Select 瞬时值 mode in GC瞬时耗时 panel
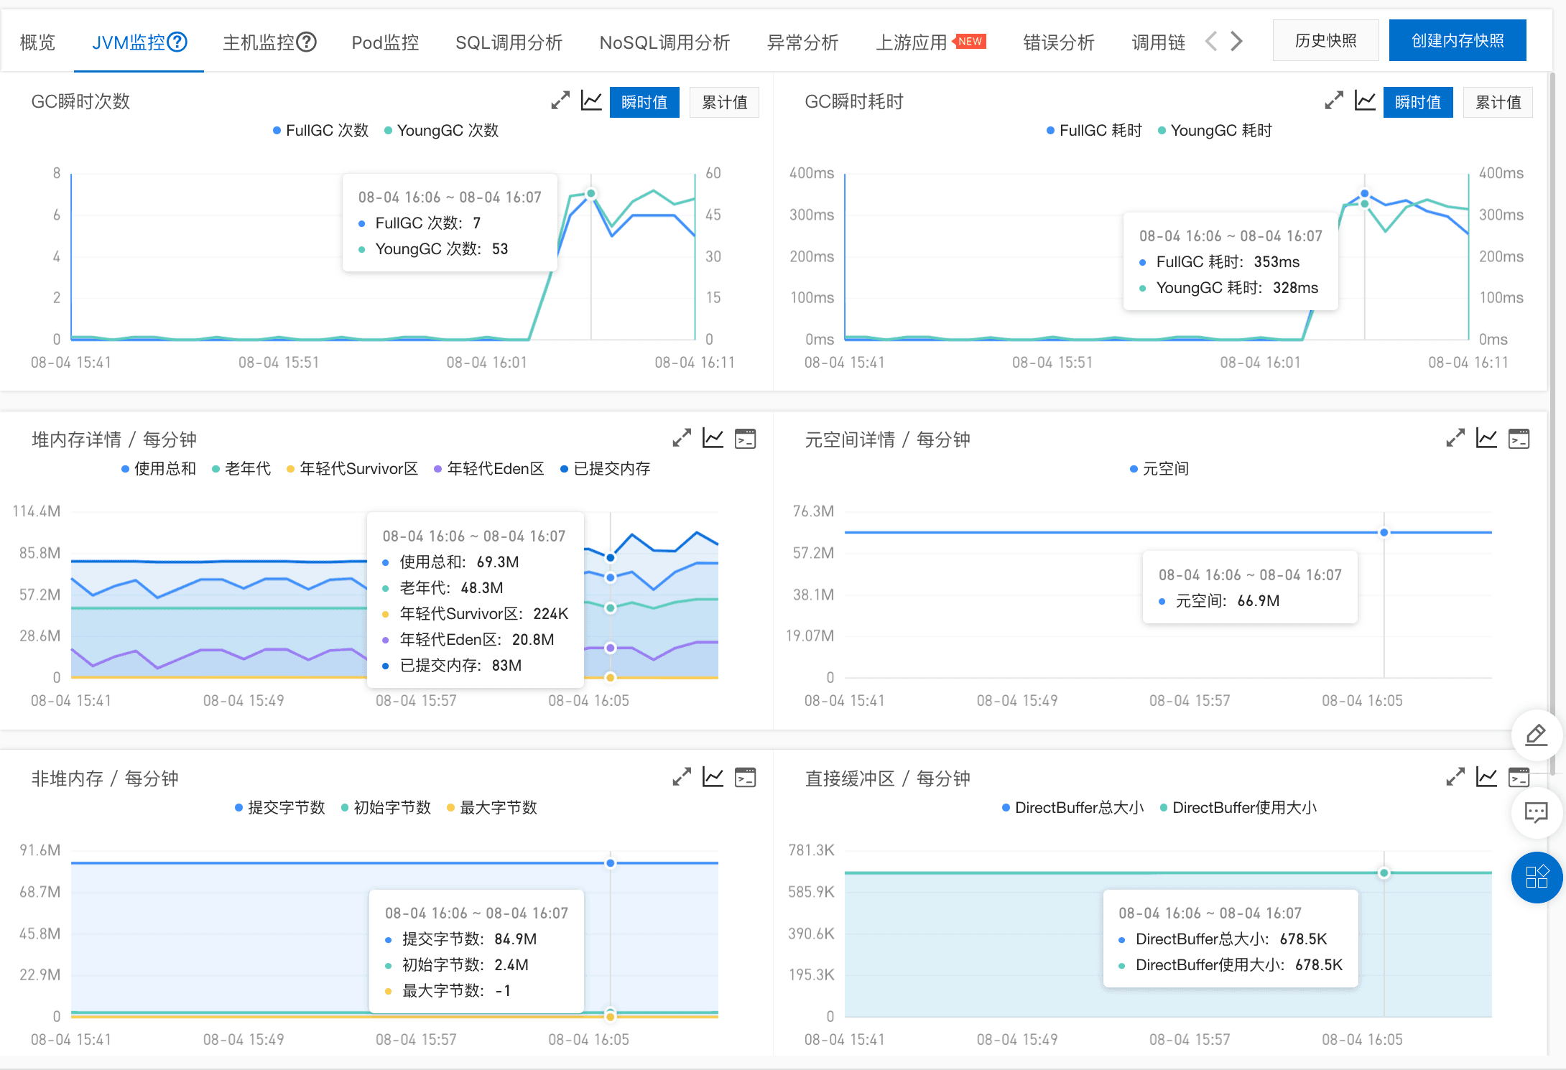Image resolution: width=1566 pixels, height=1070 pixels. [1417, 103]
